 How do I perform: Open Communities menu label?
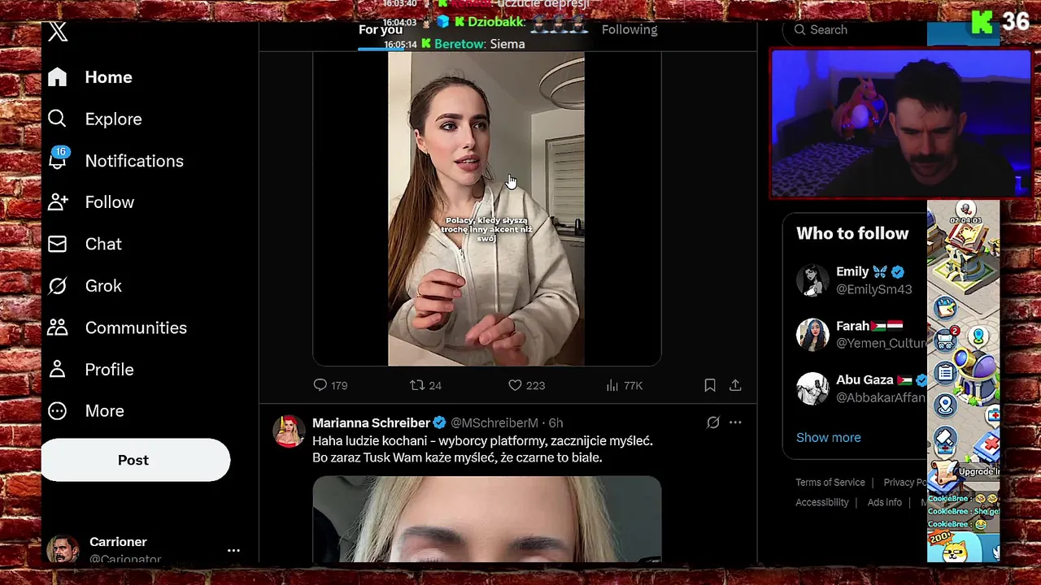point(136,327)
